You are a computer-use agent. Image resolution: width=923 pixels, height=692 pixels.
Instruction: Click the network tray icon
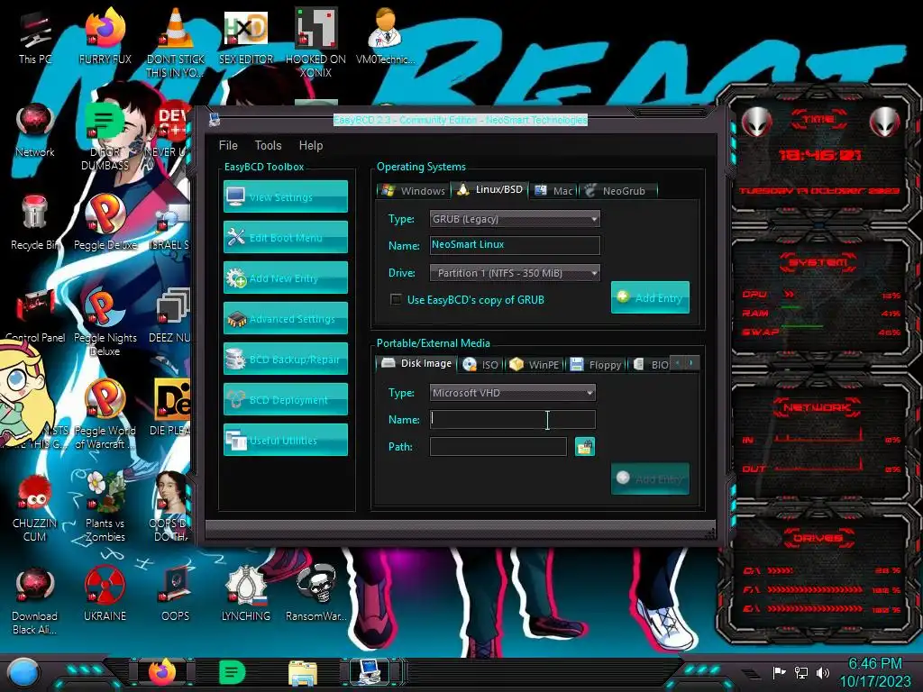coord(800,672)
